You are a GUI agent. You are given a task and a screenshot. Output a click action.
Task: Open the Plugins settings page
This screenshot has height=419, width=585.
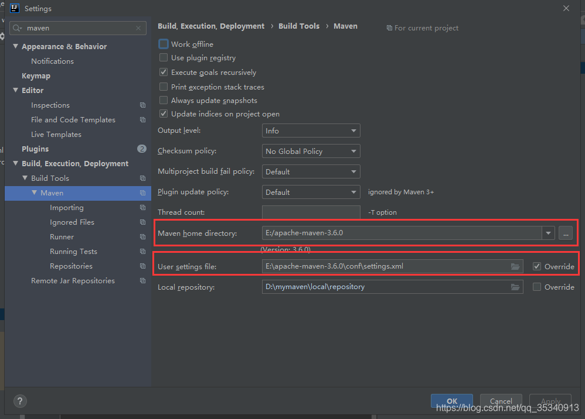35,149
